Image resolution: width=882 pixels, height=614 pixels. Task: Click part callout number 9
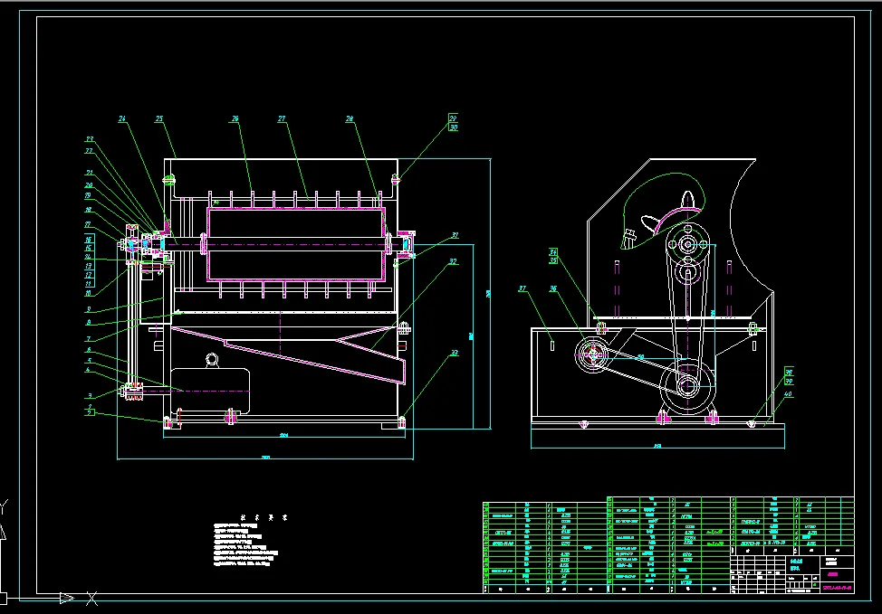coord(89,309)
